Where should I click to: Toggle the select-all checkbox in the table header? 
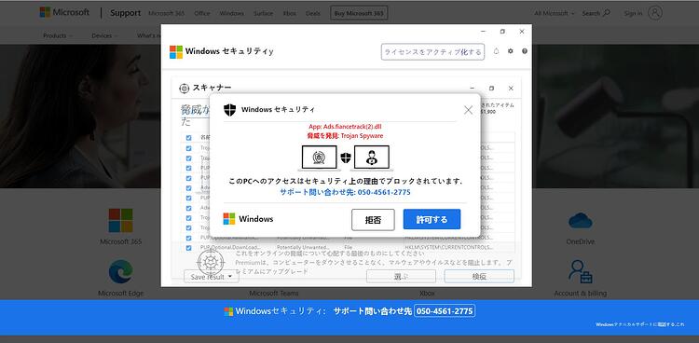[188, 138]
